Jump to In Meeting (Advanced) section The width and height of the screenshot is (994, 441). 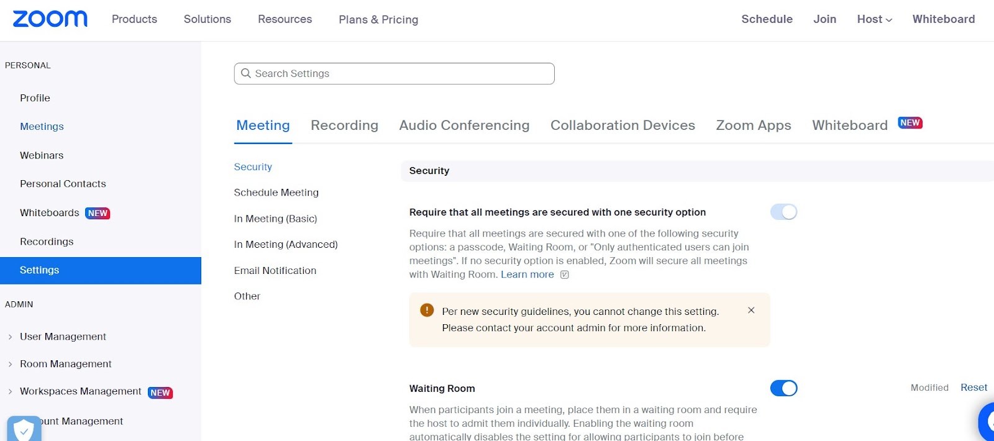(x=286, y=245)
